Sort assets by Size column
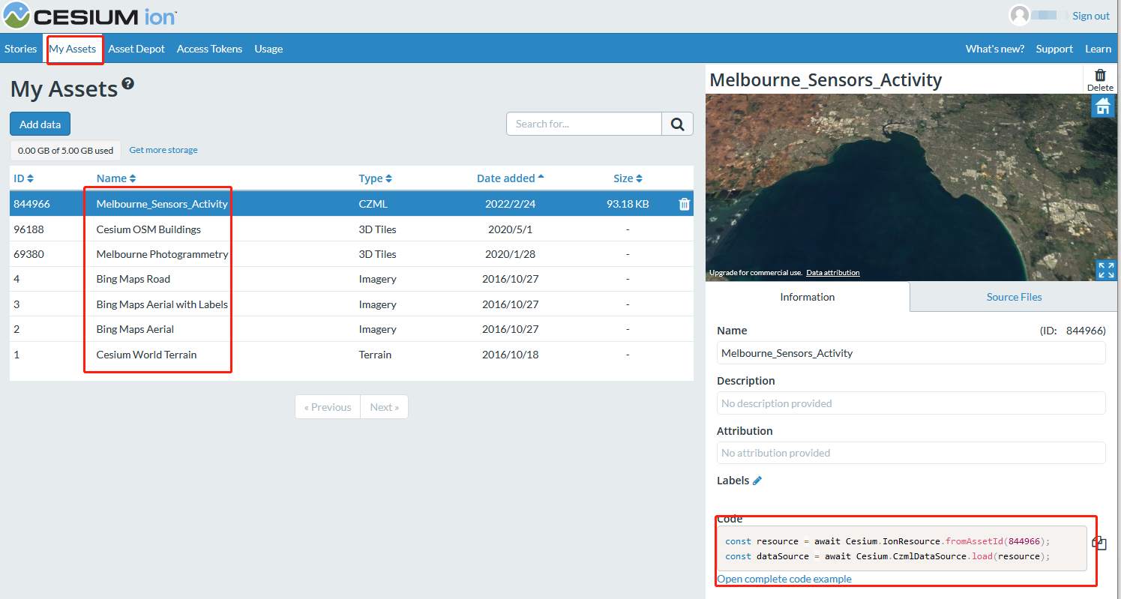This screenshot has width=1121, height=599. [x=628, y=178]
